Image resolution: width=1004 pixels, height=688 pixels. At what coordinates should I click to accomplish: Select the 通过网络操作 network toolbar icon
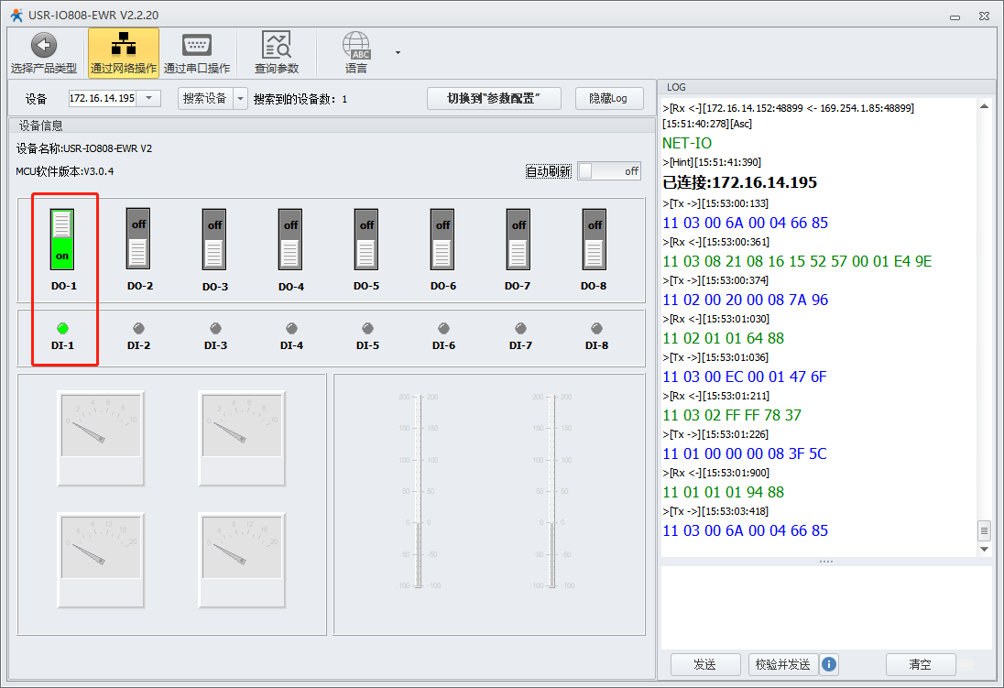(x=124, y=46)
